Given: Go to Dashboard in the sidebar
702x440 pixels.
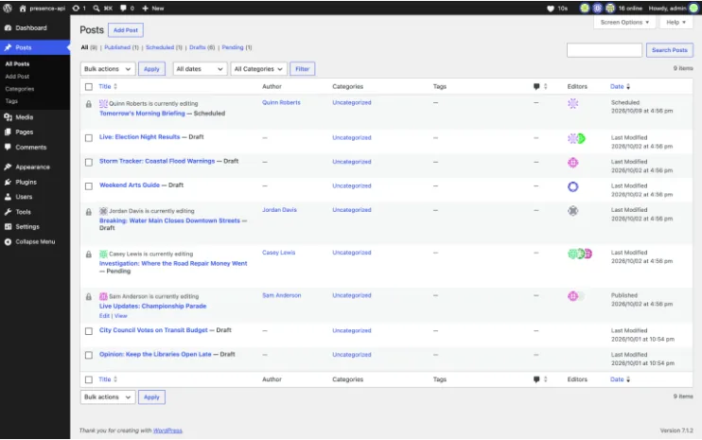Looking at the screenshot, I should 35,27.
